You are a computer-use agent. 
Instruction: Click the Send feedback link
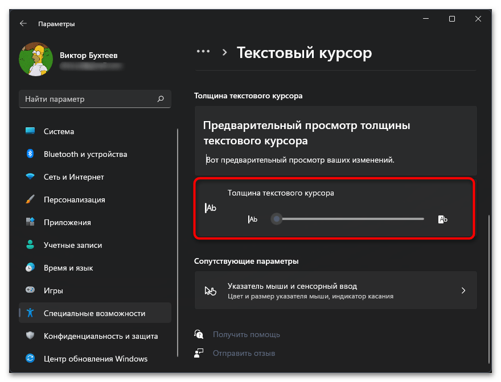coord(244,353)
